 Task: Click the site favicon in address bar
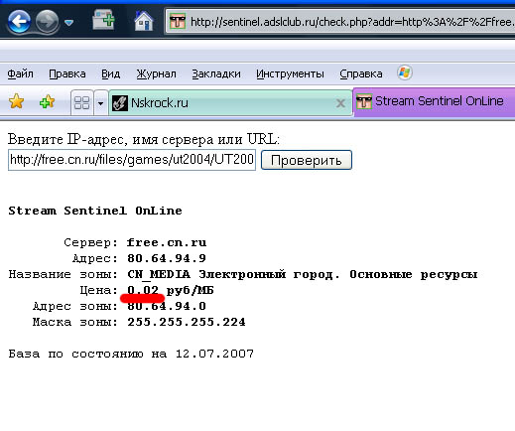coord(178,22)
